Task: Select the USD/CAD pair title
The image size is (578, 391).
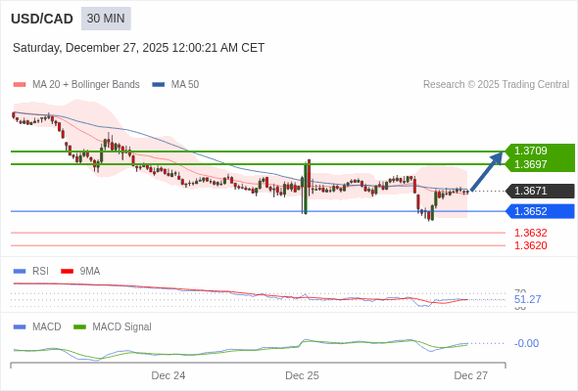Action: pos(42,19)
